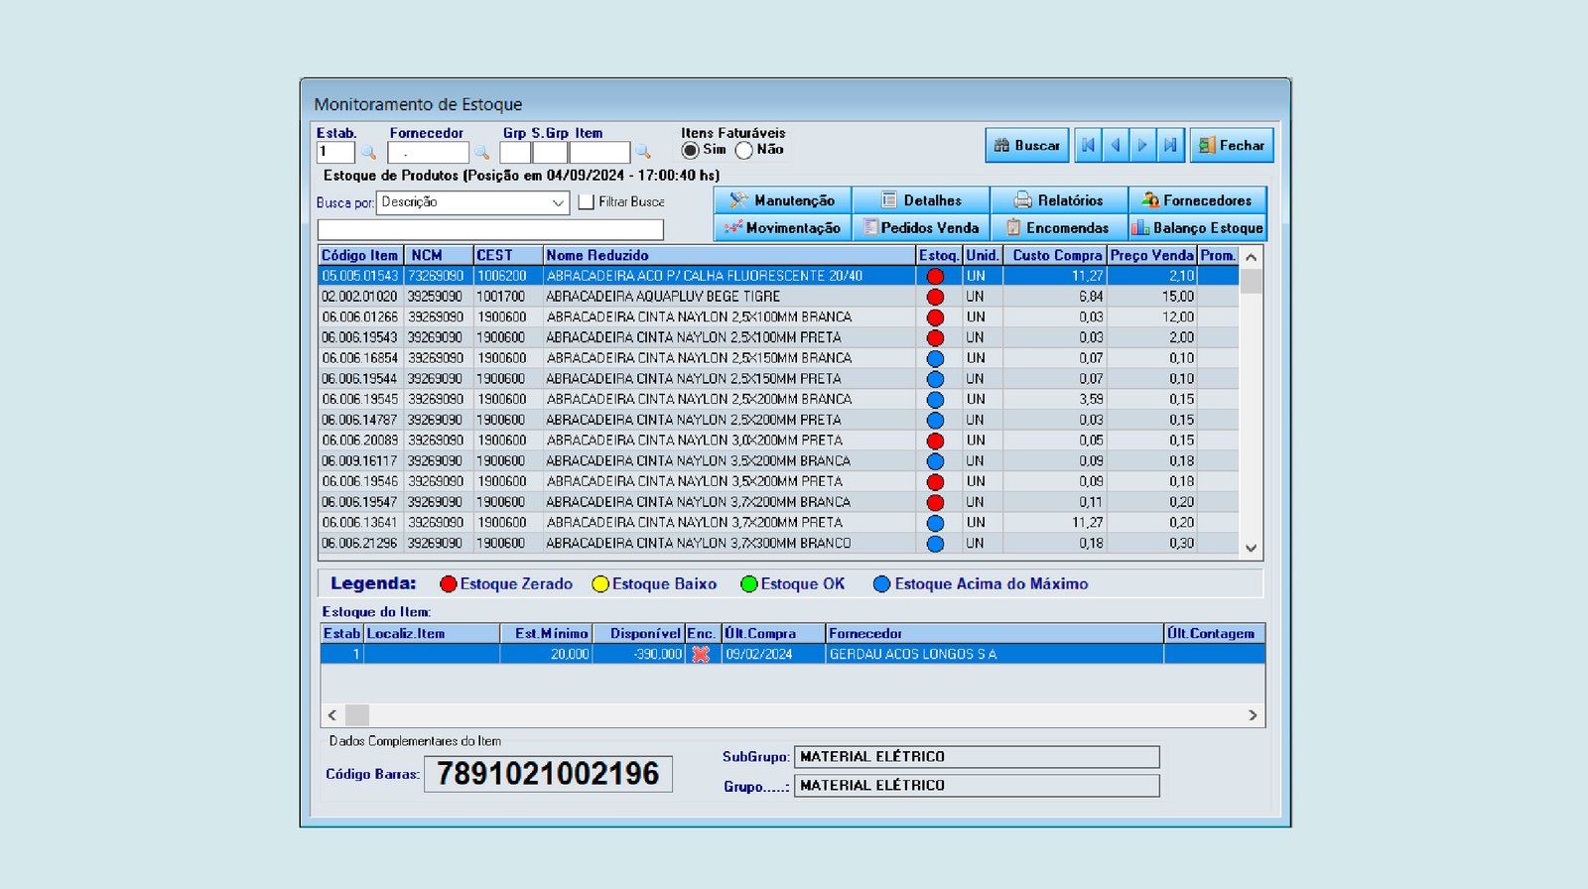Click the barcode value 7891021002196
1588x889 pixels.
pos(548,774)
